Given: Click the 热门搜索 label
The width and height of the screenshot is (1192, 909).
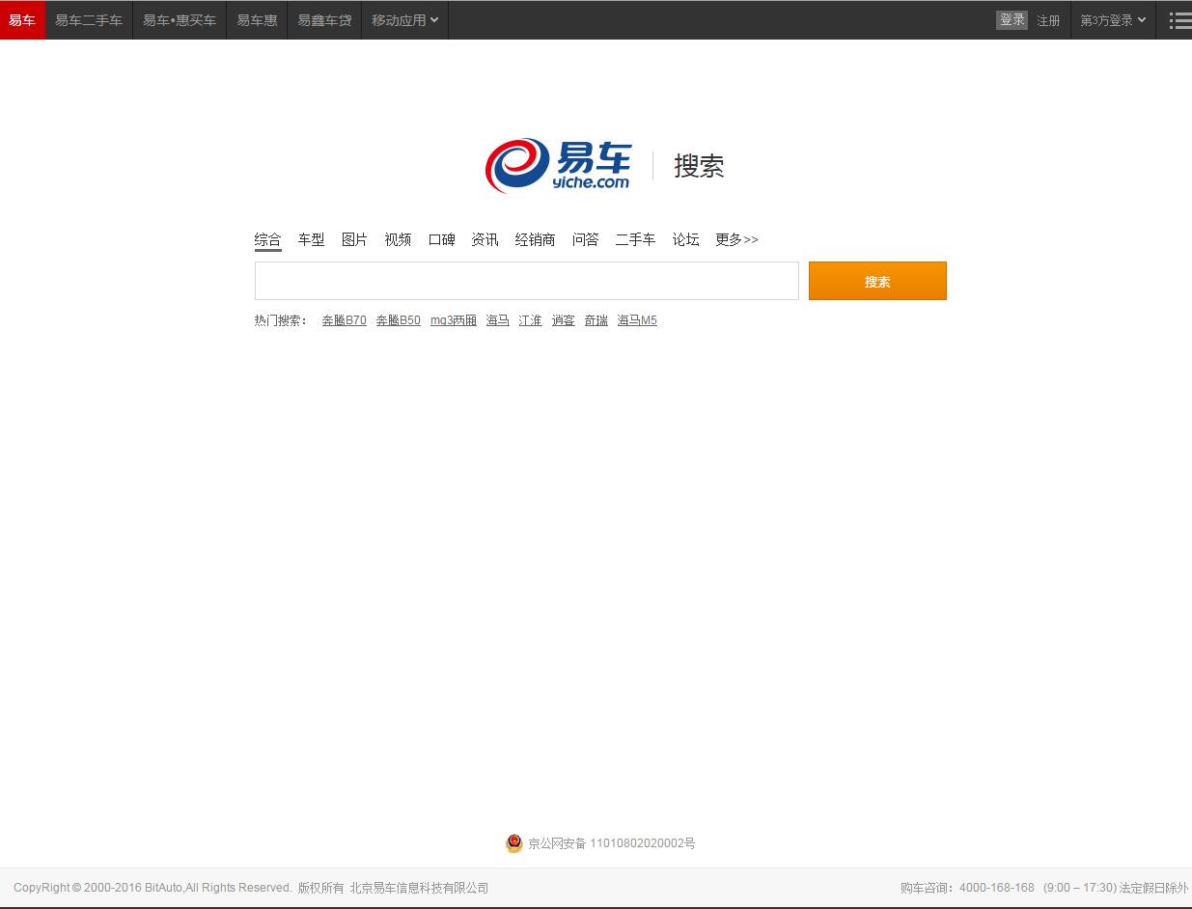Looking at the screenshot, I should point(281,320).
